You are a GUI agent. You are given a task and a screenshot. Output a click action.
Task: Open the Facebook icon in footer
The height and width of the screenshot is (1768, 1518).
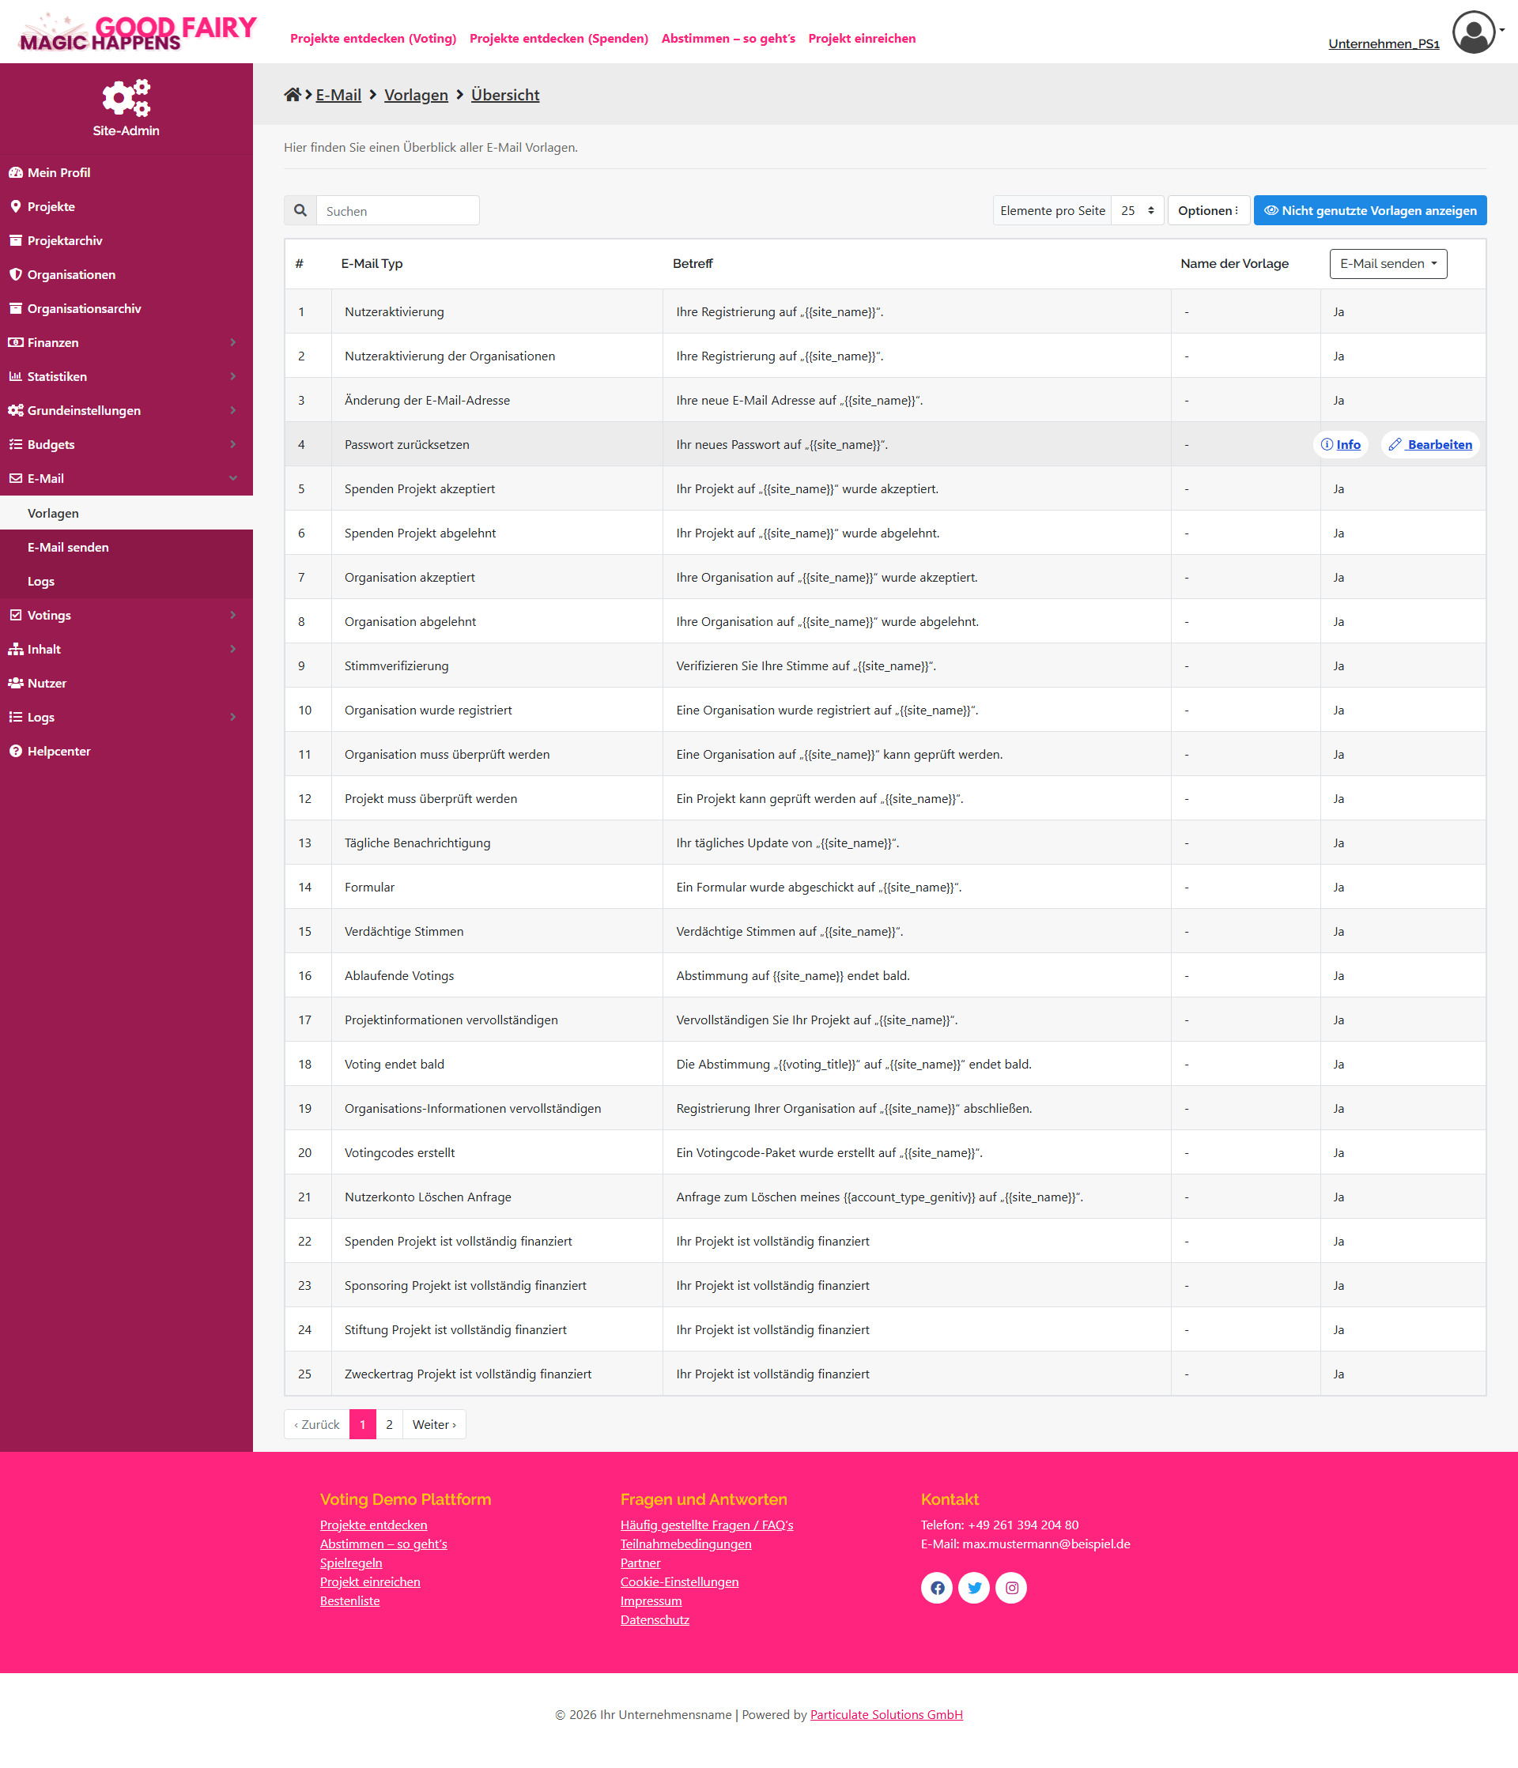click(x=937, y=1588)
